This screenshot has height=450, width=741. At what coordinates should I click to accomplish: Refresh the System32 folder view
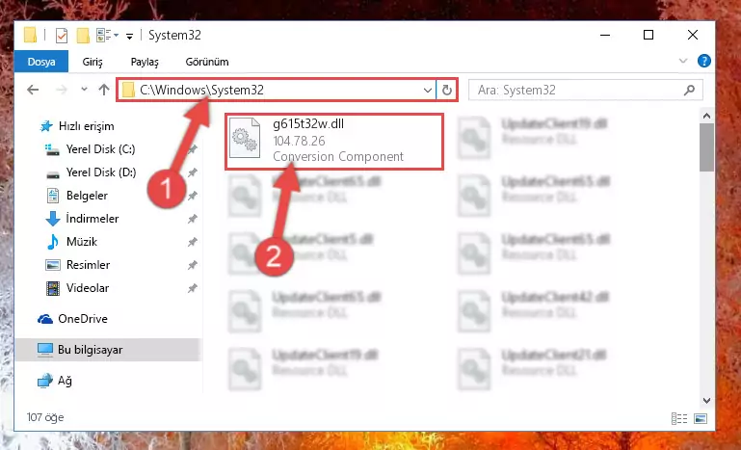[446, 90]
